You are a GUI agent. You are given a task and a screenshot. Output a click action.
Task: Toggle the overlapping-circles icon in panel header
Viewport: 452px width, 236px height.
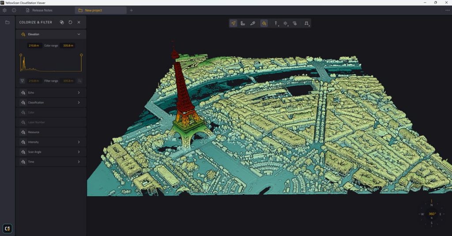click(62, 22)
